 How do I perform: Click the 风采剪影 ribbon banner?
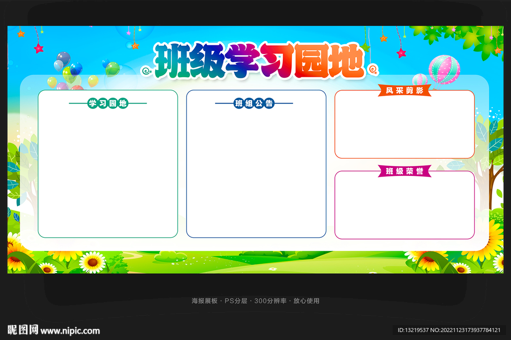click(x=404, y=90)
